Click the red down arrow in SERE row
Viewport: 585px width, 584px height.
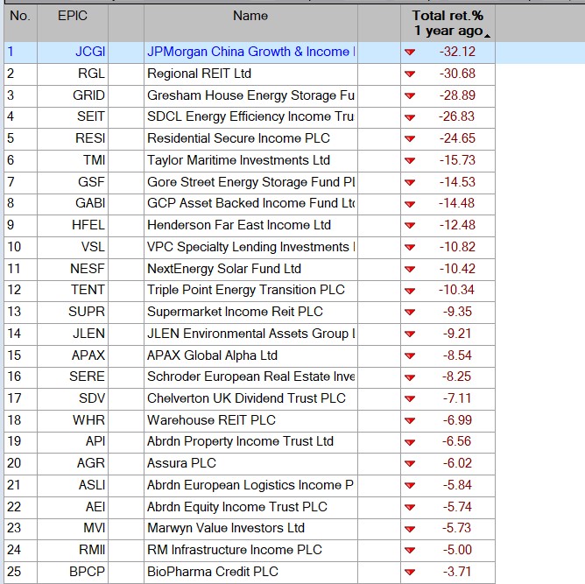[410, 377]
